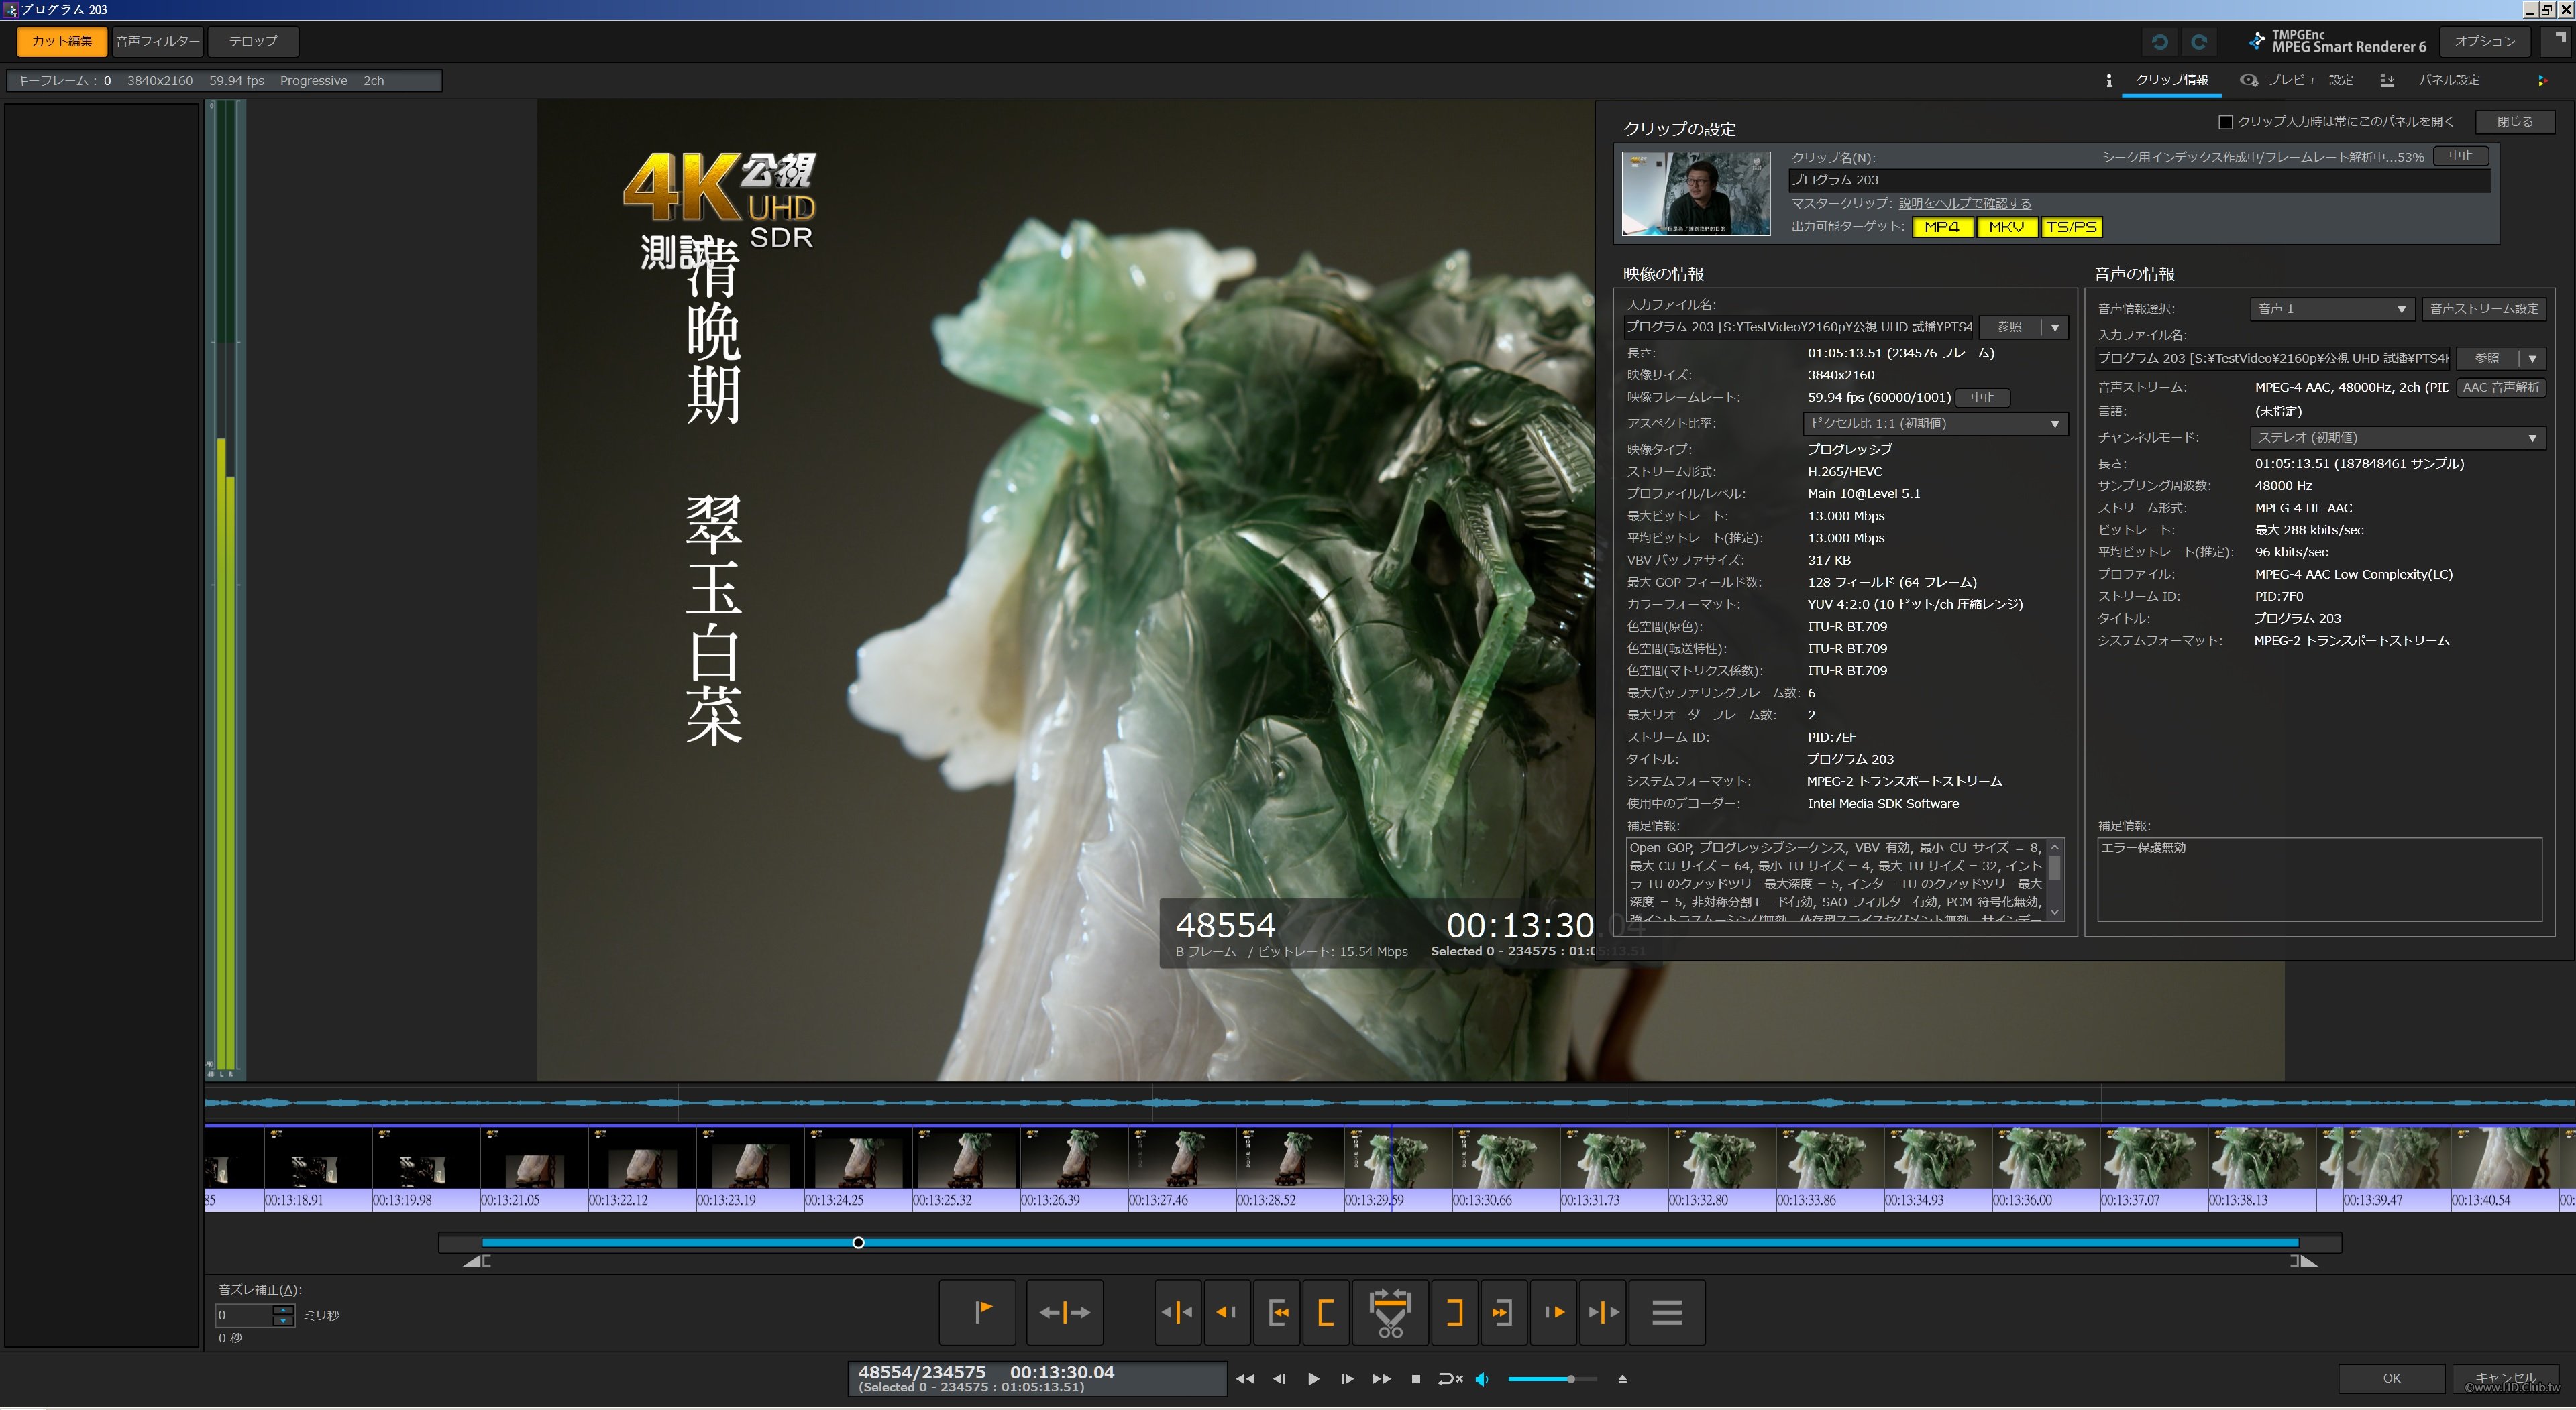The width and height of the screenshot is (2576, 1410).
Task: Open the 音声 1 audio selection dropdown
Action: pos(2331,309)
